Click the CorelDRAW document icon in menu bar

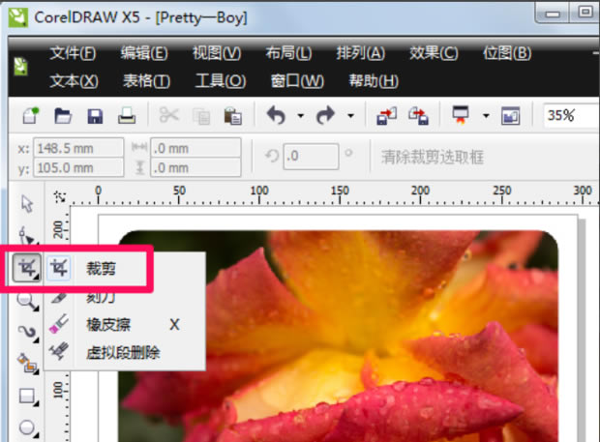click(x=21, y=66)
